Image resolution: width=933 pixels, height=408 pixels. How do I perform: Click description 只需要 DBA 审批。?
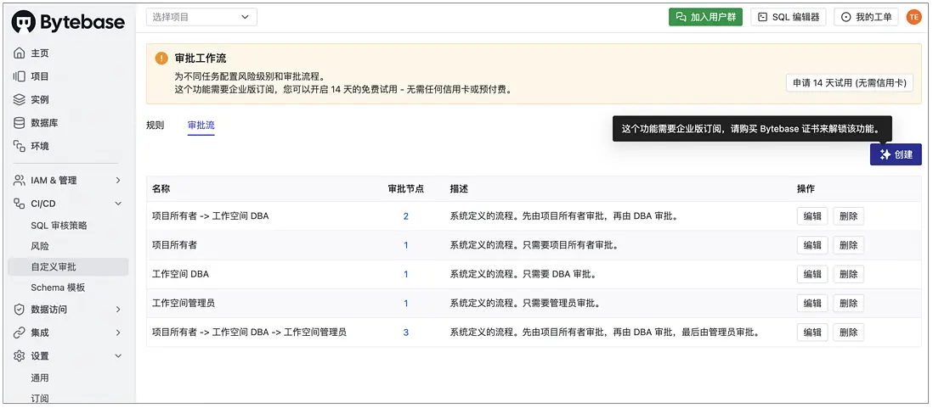(559, 274)
